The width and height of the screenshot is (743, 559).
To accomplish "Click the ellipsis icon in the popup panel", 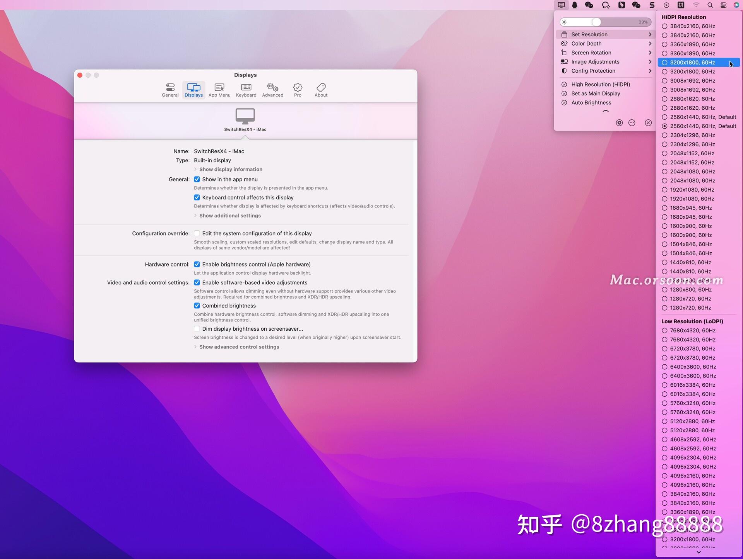I will [632, 122].
